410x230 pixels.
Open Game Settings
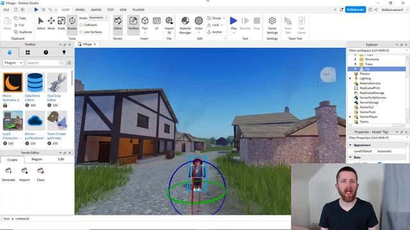click(272, 25)
